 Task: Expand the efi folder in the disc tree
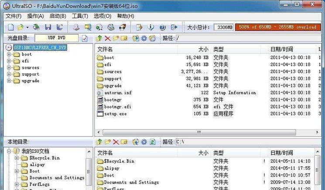(9, 61)
